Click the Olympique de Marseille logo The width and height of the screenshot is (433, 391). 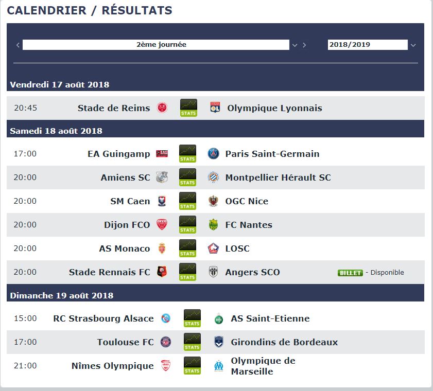click(x=219, y=366)
